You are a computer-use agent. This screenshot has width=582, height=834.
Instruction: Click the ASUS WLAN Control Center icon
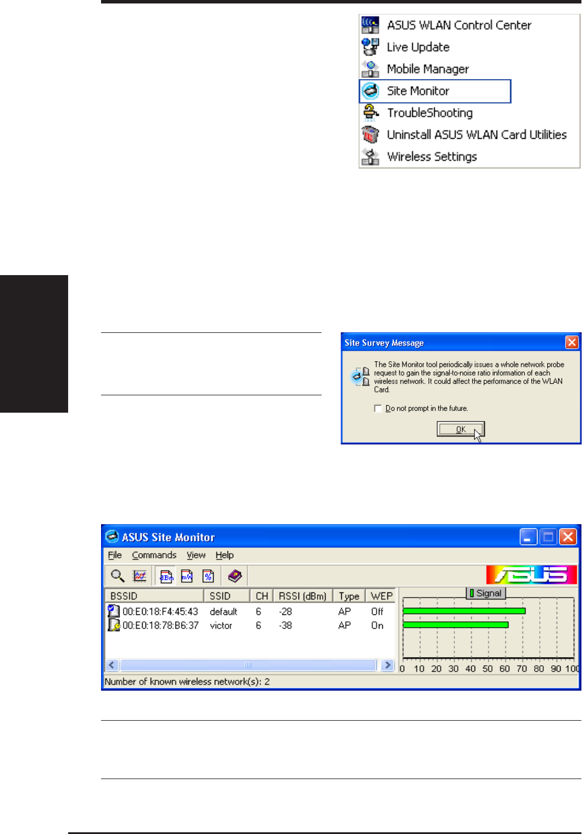point(370,25)
